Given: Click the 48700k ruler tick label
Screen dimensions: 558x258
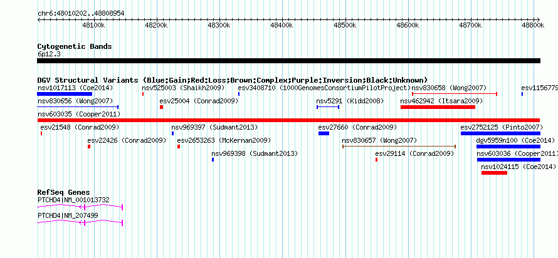Looking at the screenshot, I should point(471,25).
